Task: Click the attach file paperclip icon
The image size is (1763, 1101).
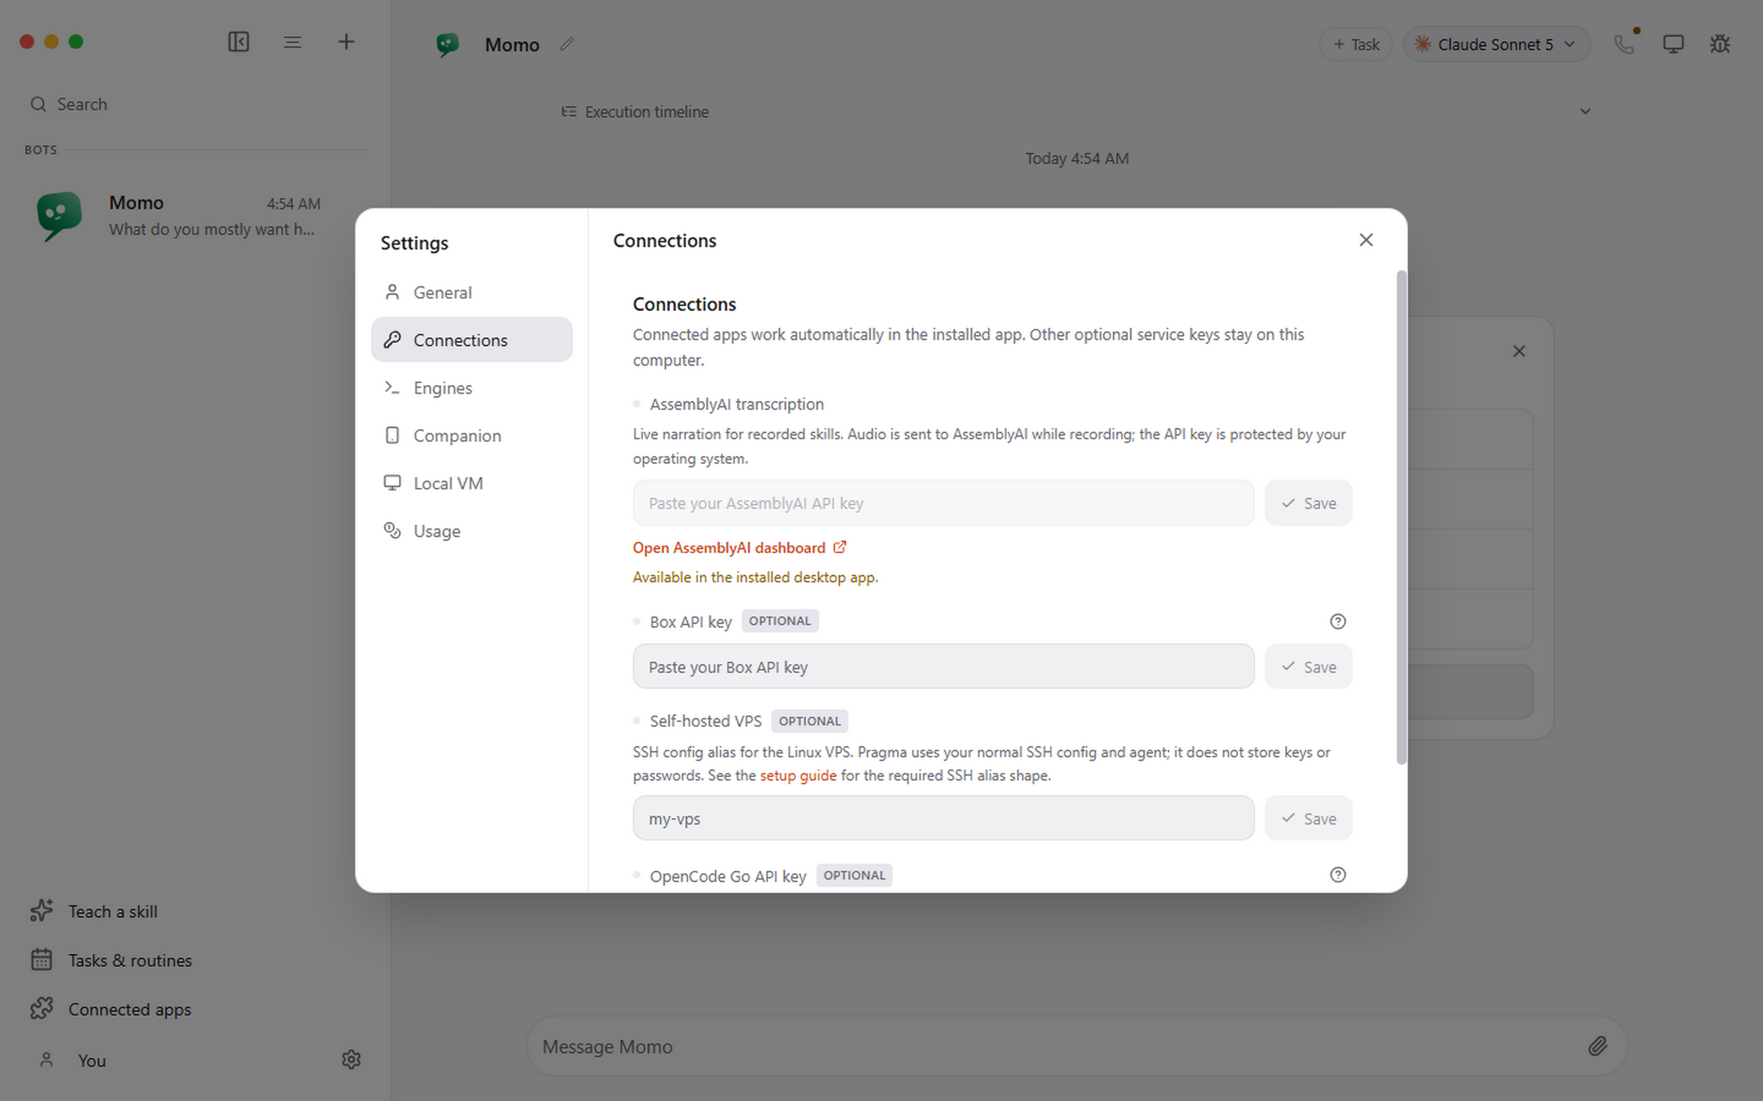Action: [x=1597, y=1047]
